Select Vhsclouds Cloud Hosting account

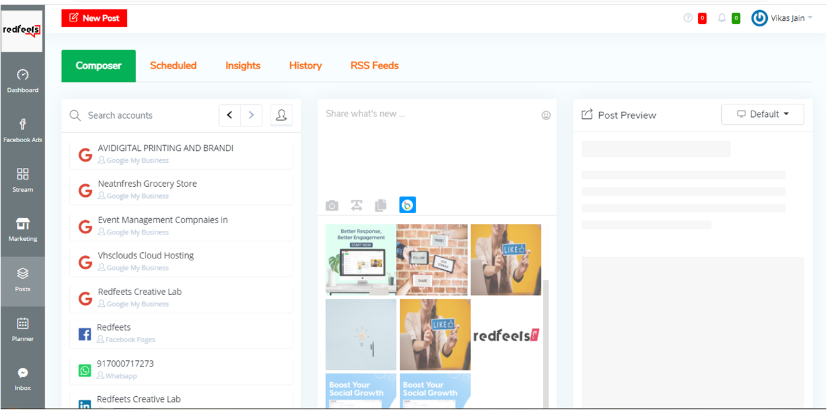[181, 262]
